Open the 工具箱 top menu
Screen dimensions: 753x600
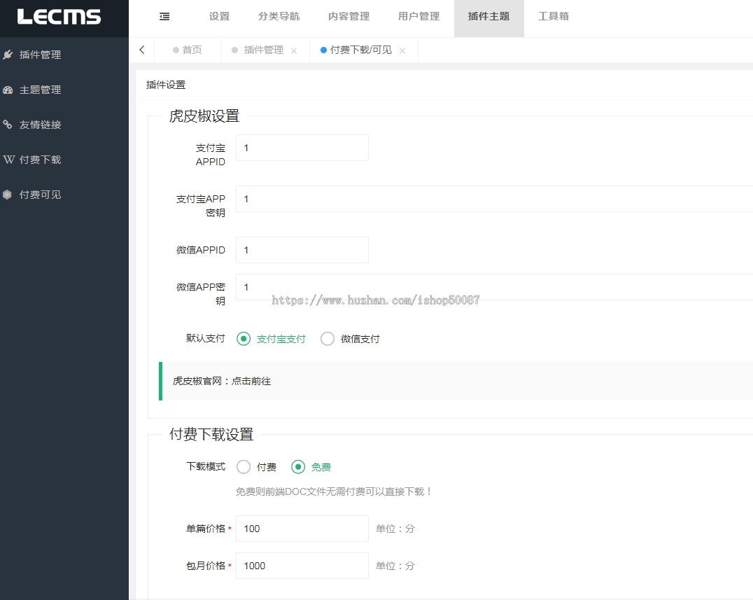point(554,16)
